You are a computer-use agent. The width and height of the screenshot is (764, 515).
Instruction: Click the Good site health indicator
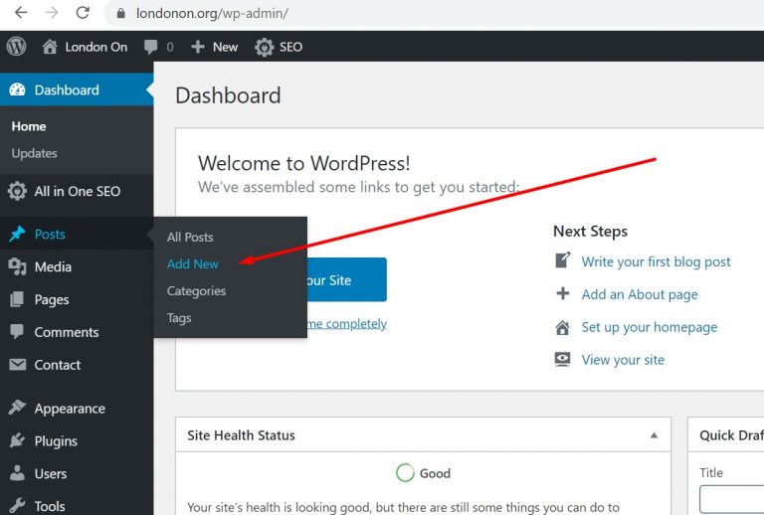click(x=423, y=472)
